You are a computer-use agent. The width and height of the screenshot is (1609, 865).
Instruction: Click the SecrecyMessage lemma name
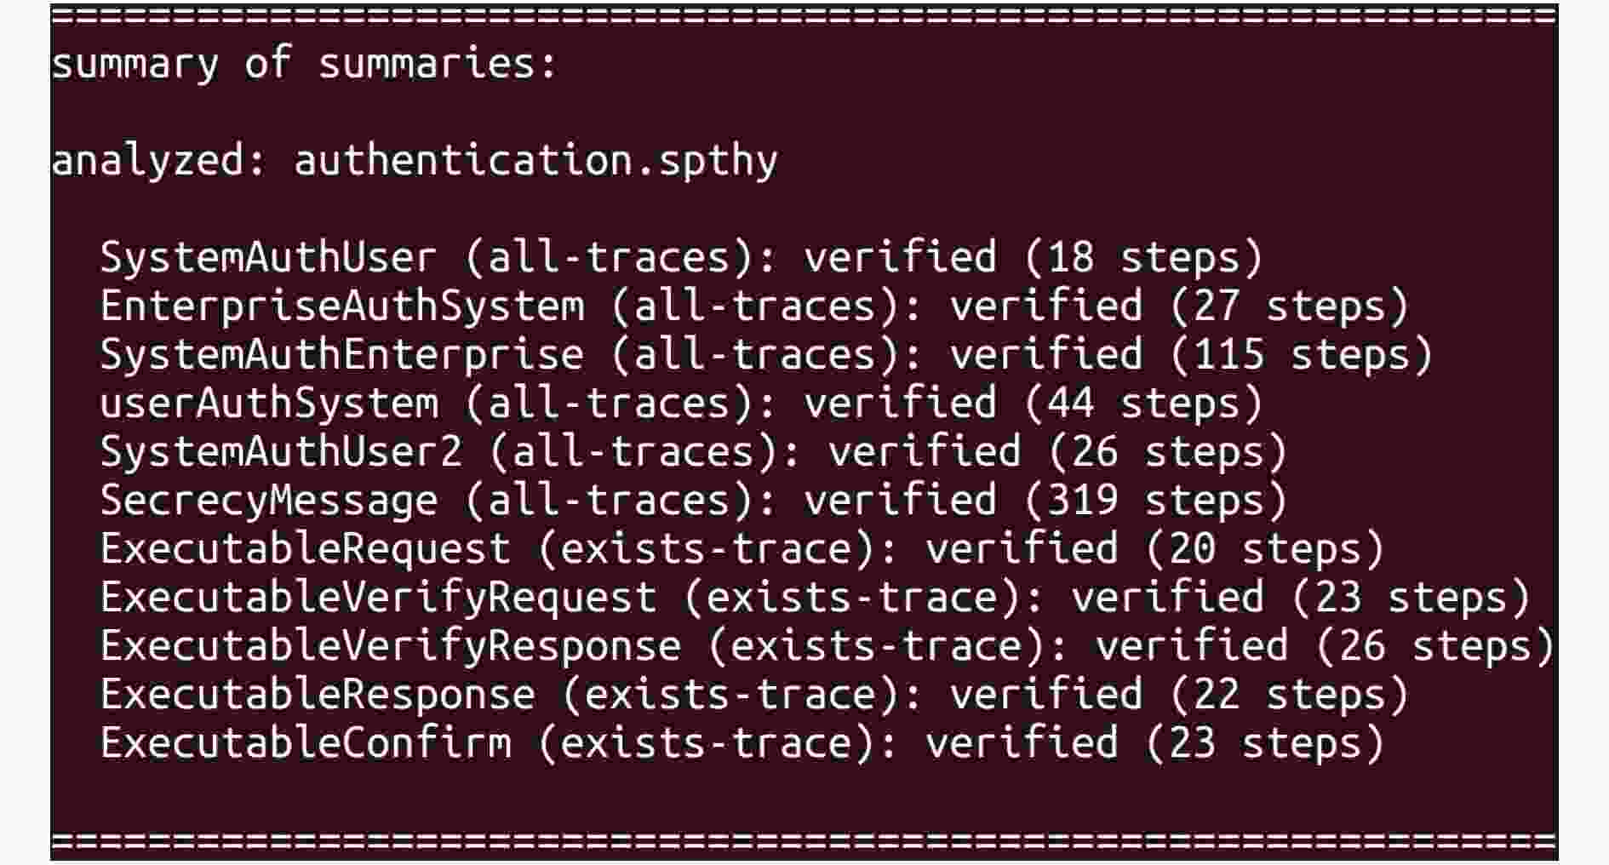(269, 501)
